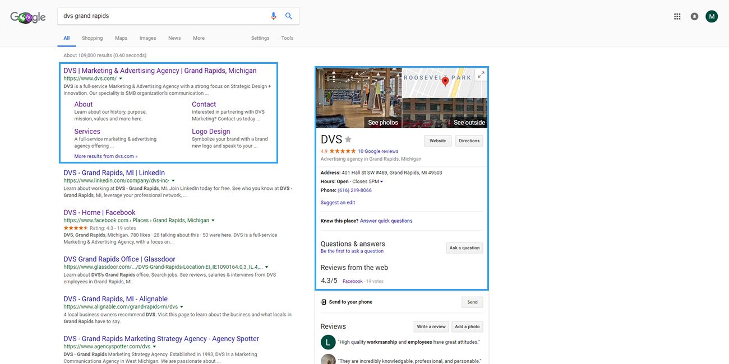Open search Tools
The width and height of the screenshot is (729, 364).
tap(287, 38)
